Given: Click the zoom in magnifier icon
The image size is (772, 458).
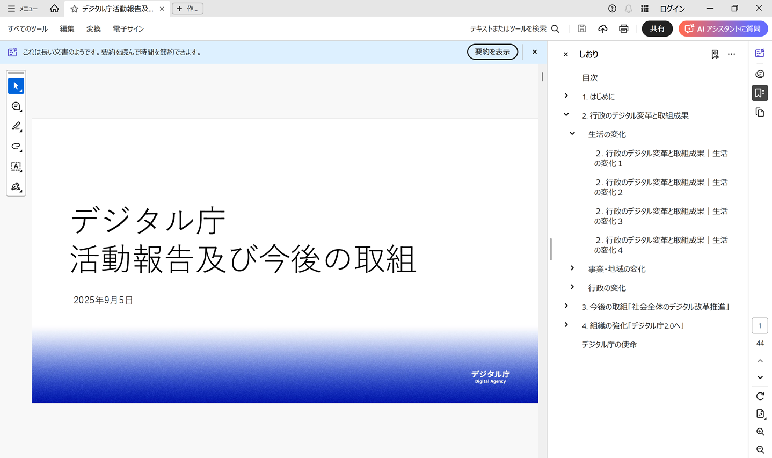Looking at the screenshot, I should pos(760,432).
